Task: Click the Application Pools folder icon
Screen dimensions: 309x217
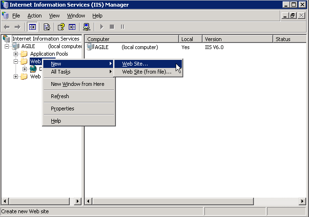Action: coord(24,54)
